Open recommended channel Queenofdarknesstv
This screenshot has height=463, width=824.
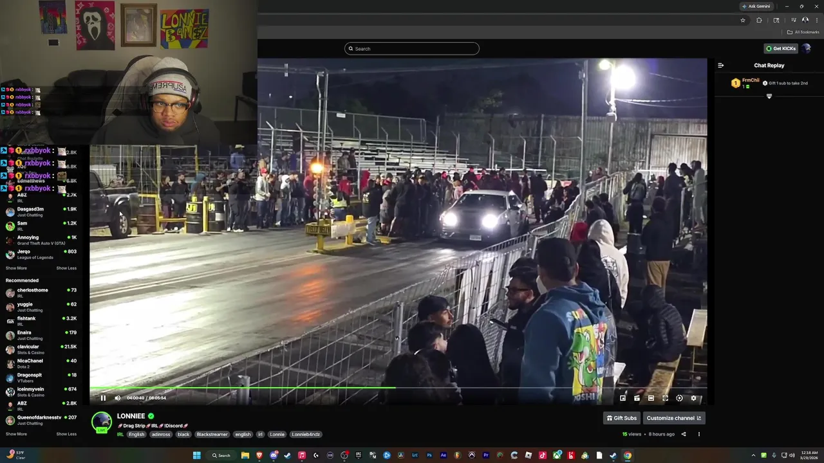coord(42,420)
